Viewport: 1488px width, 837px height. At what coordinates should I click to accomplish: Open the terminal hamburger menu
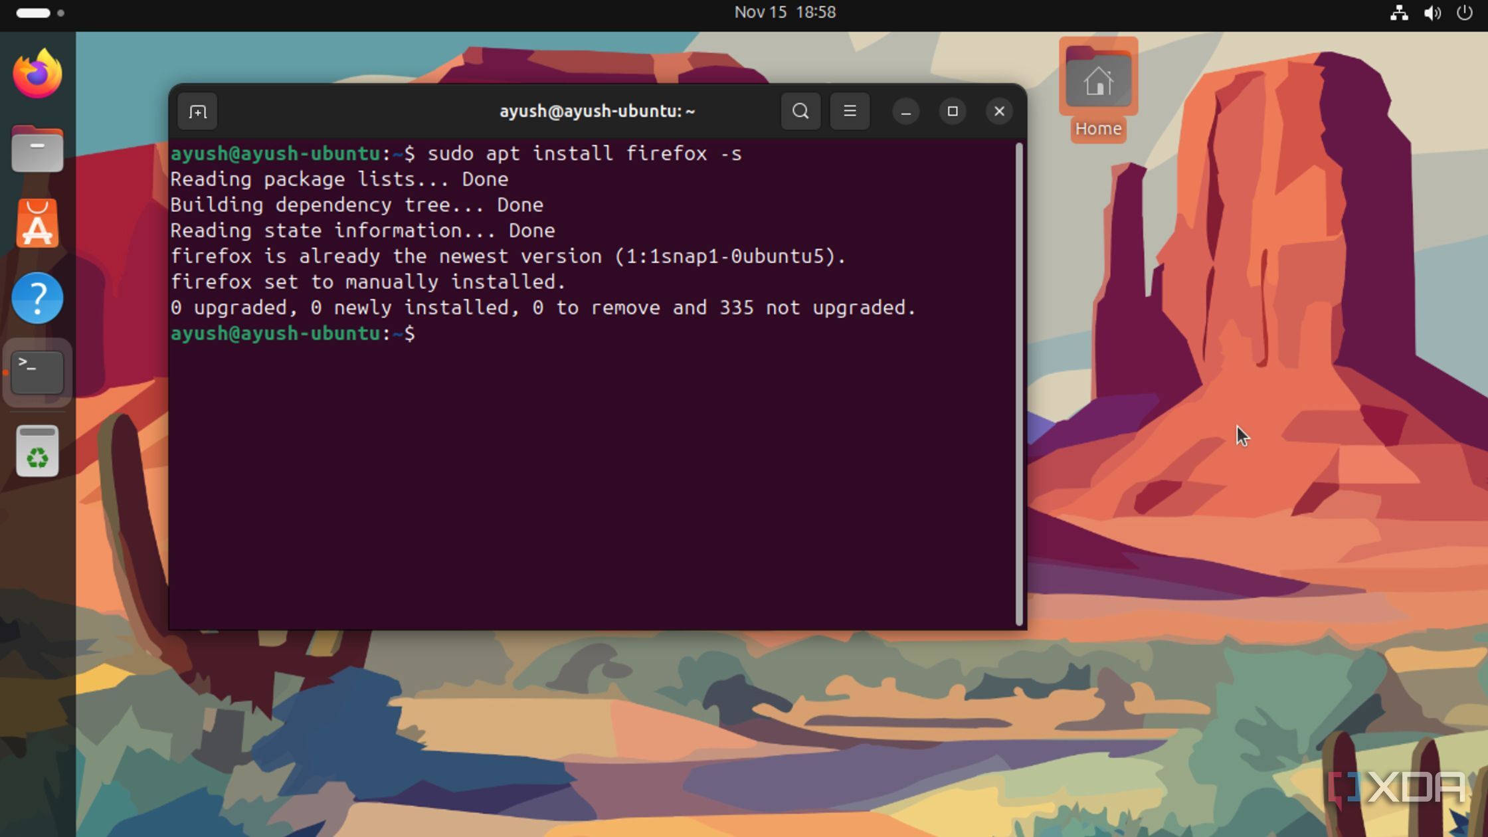click(850, 112)
